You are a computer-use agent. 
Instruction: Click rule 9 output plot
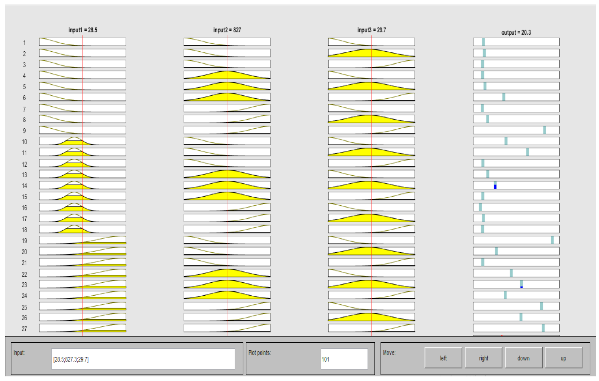coord(516,130)
